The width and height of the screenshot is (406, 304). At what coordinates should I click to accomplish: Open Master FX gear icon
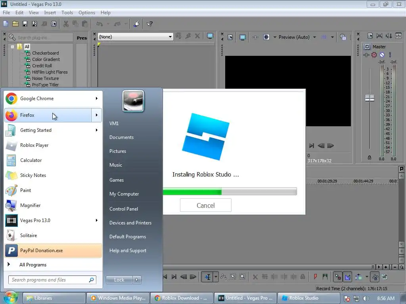(x=374, y=55)
